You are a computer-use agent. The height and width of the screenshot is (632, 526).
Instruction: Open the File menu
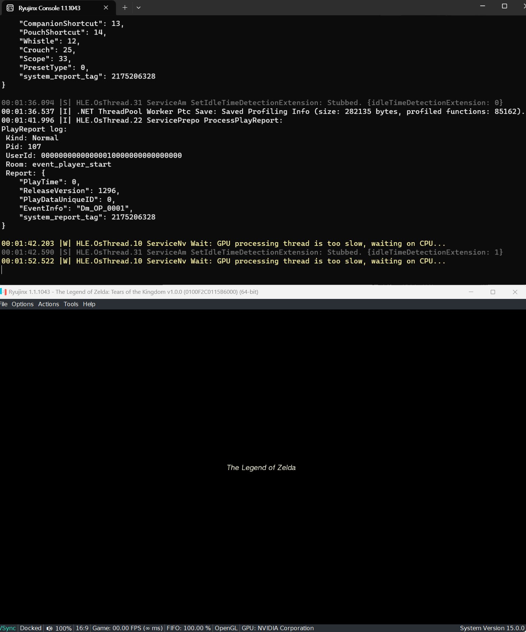coord(4,304)
